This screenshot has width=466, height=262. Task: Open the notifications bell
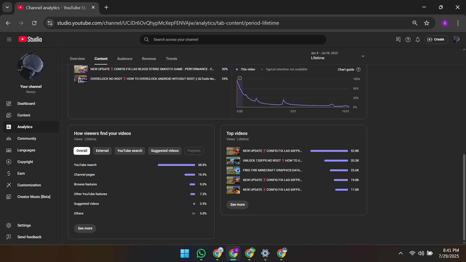pyautogui.click(x=418, y=39)
